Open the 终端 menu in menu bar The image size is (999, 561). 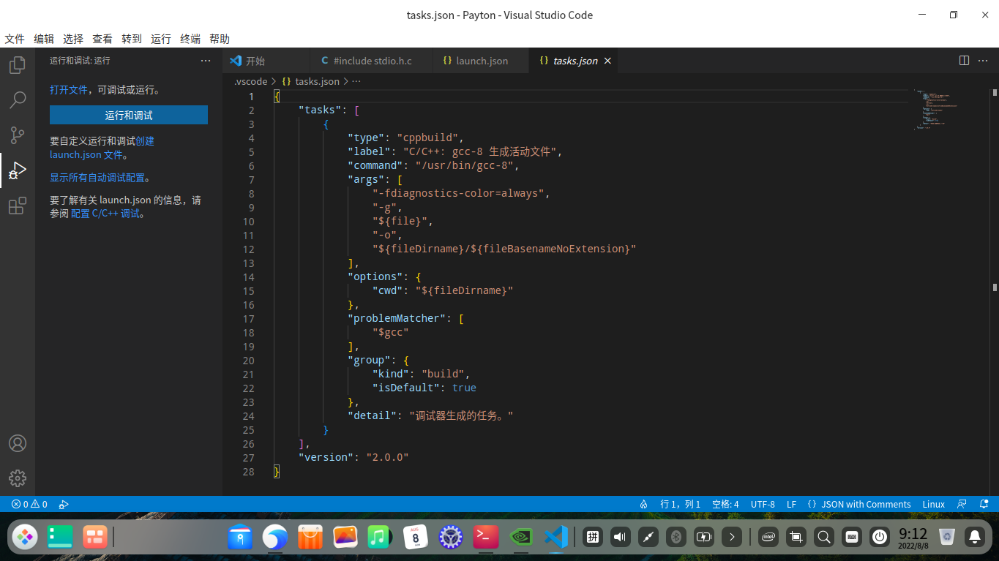tap(190, 39)
